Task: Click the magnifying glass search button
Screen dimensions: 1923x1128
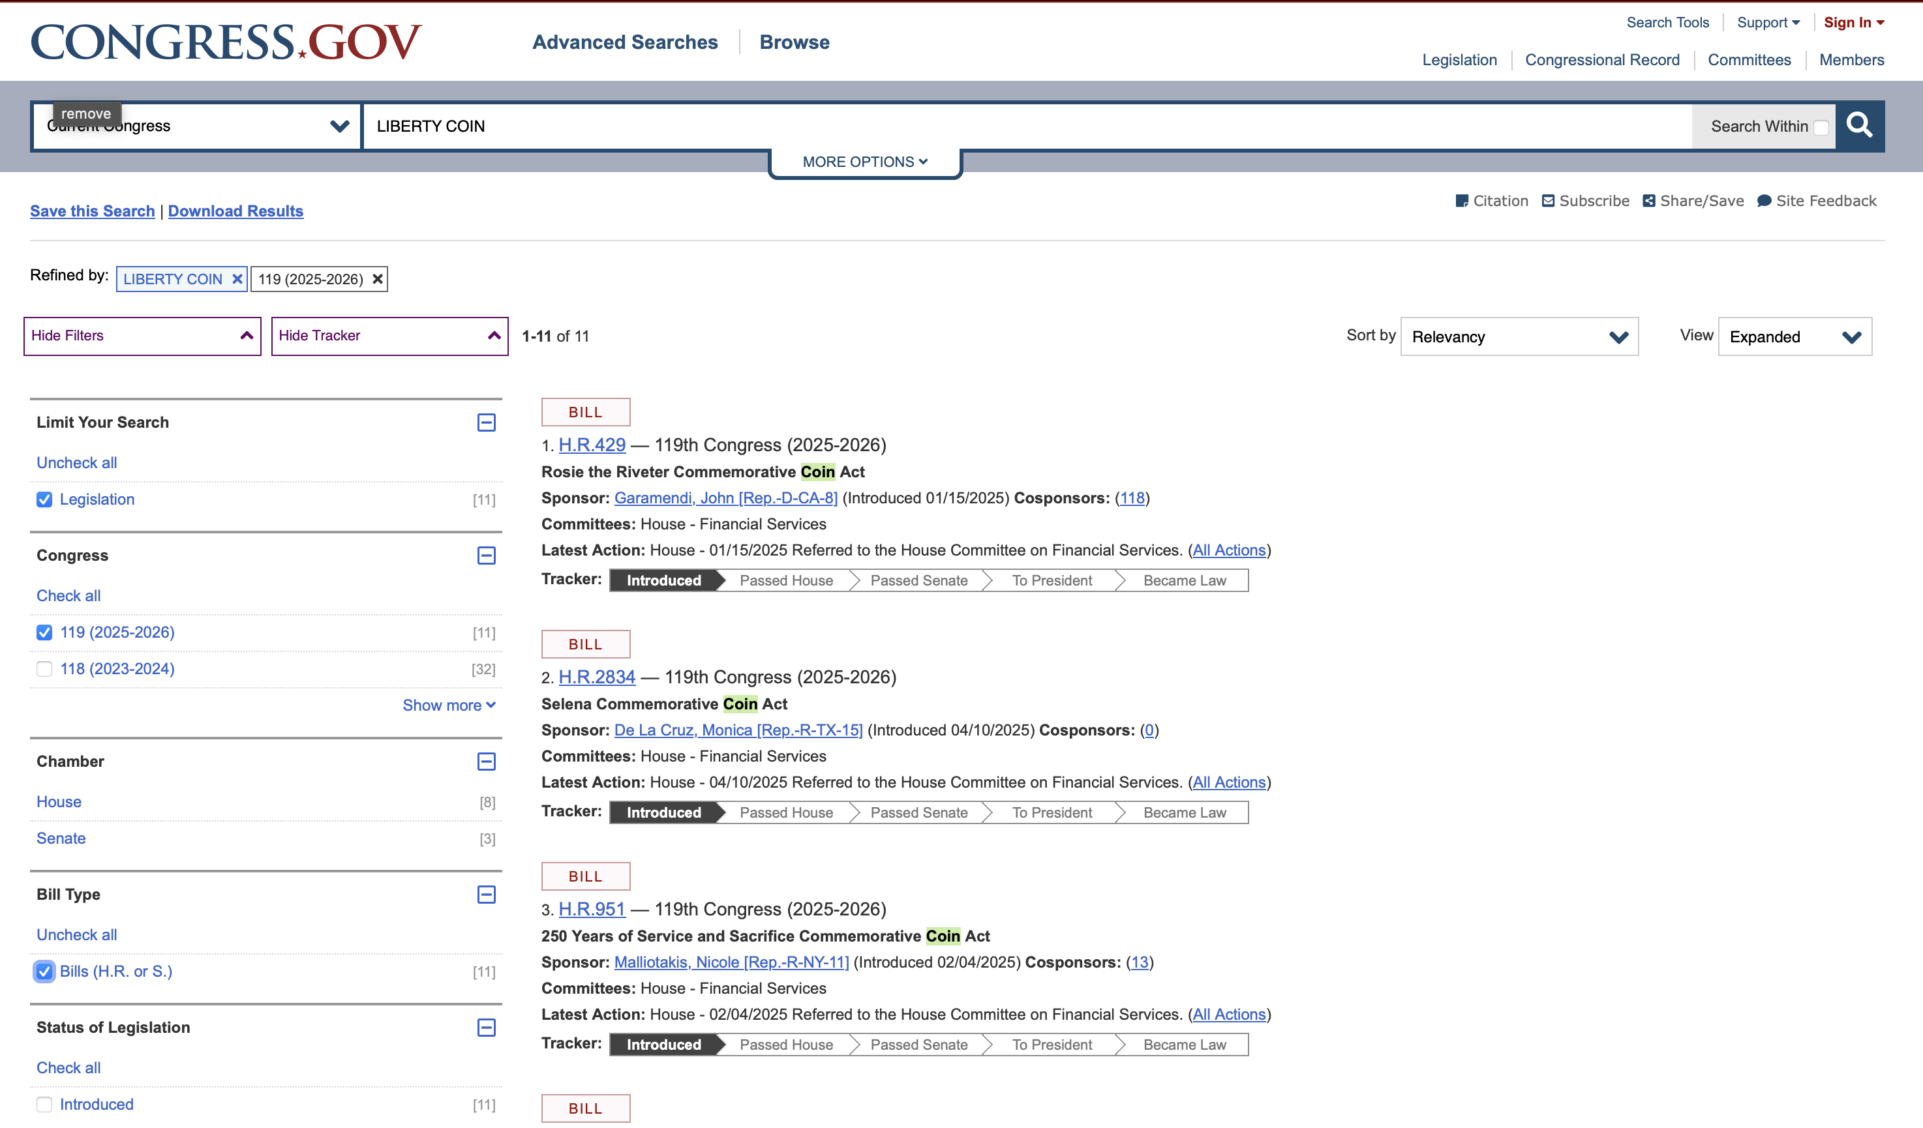Action: pos(1859,126)
